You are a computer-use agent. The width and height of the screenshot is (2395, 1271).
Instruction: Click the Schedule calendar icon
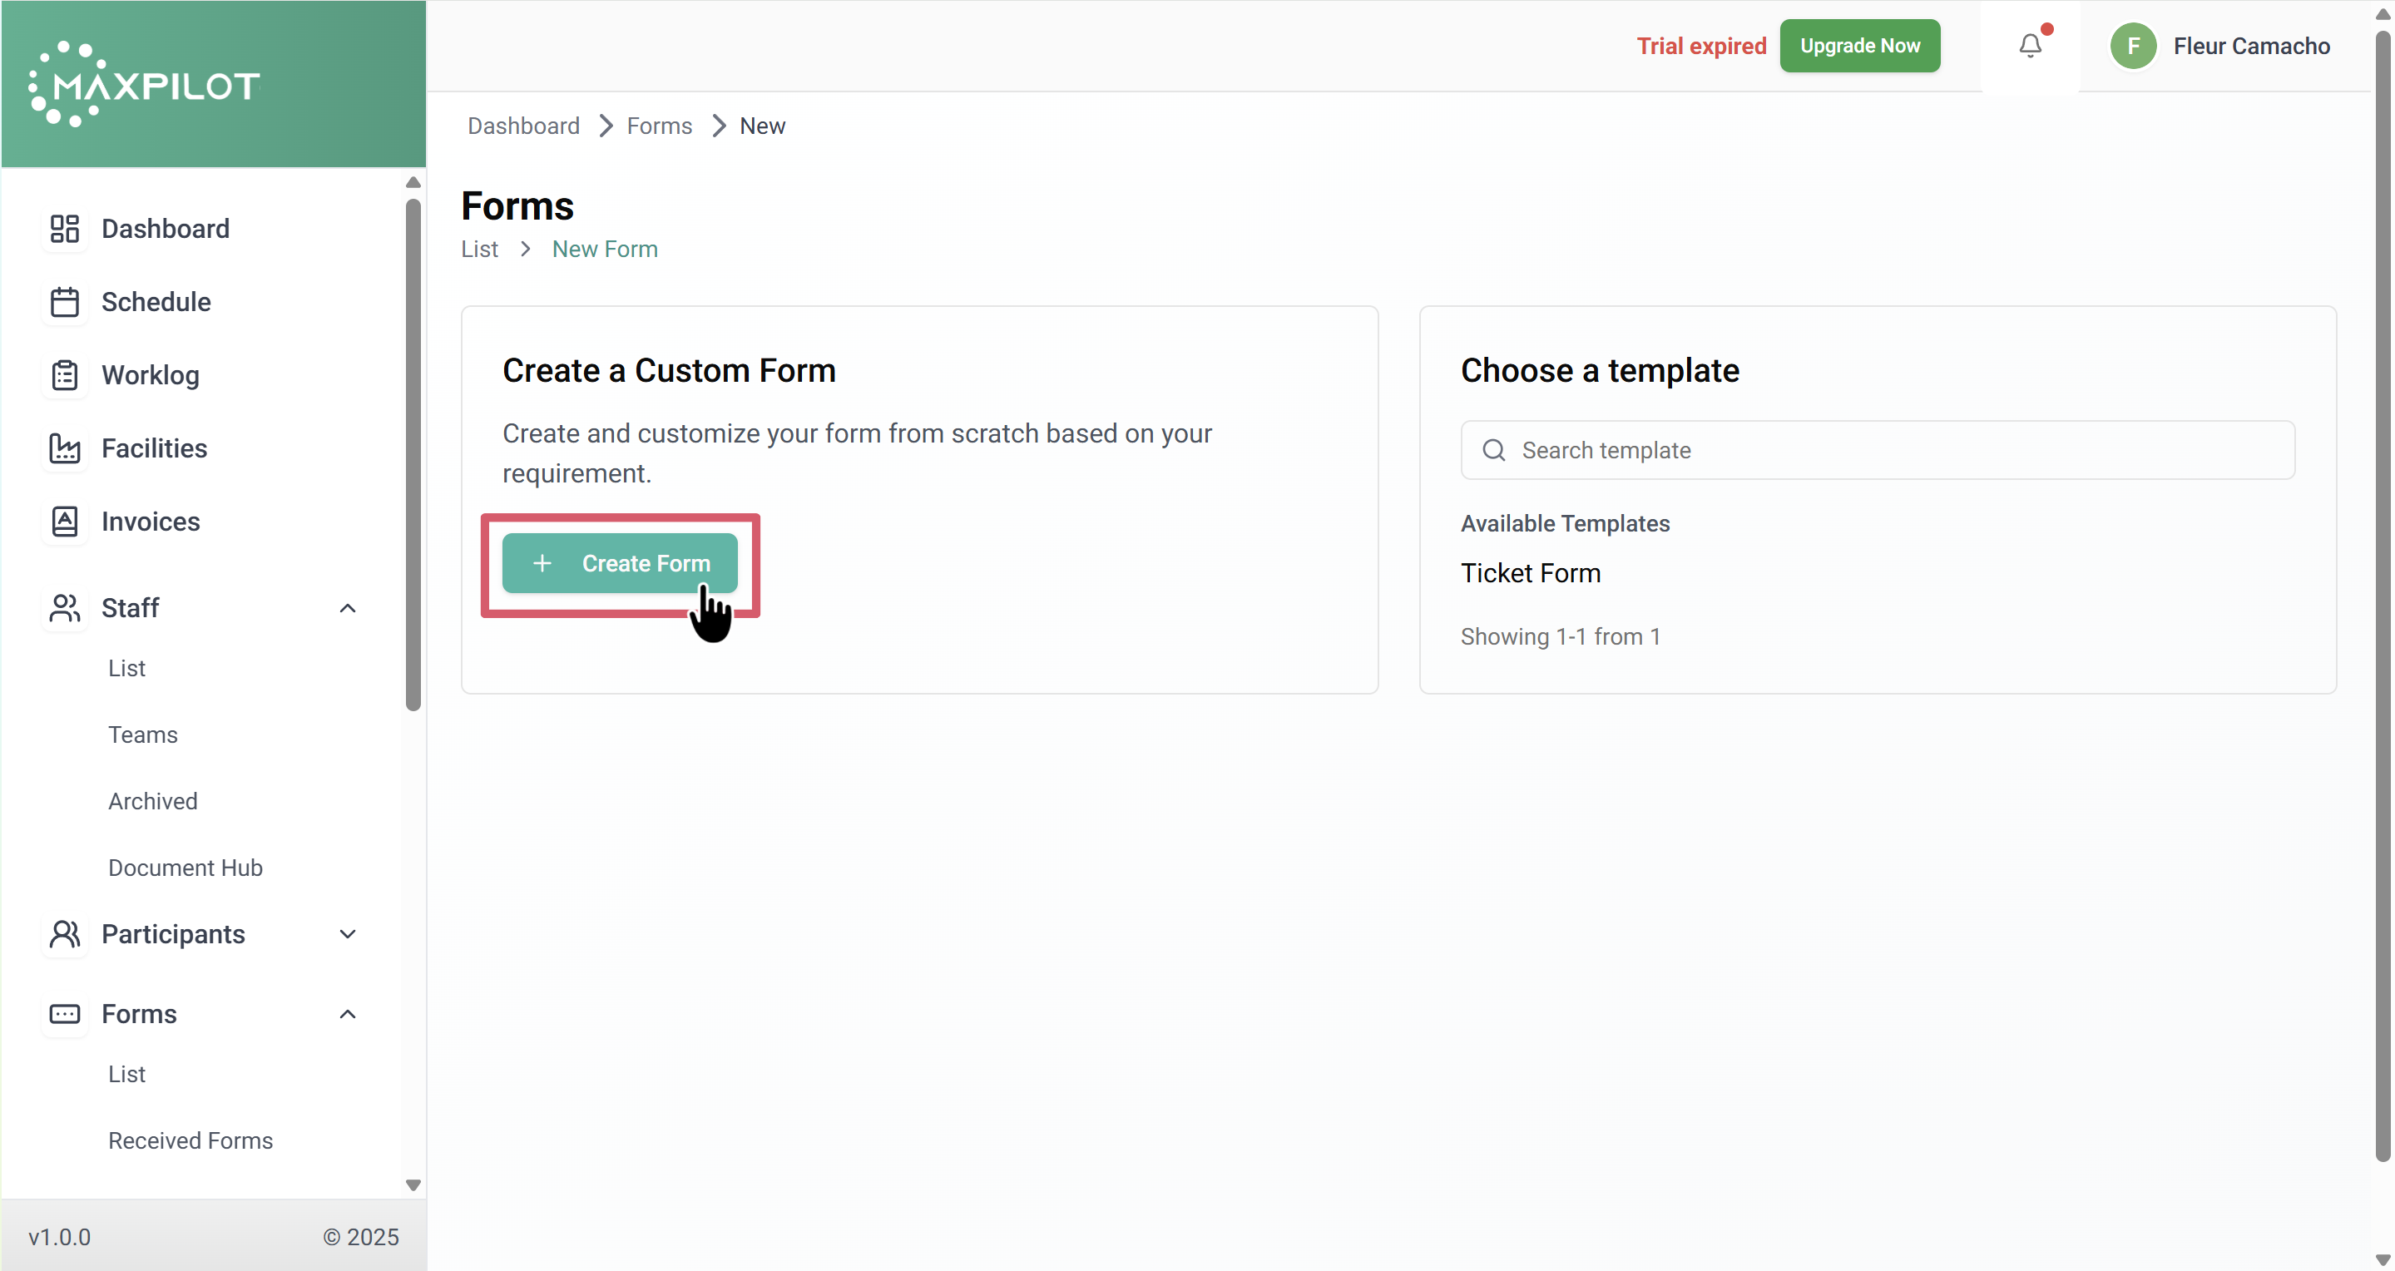[64, 302]
